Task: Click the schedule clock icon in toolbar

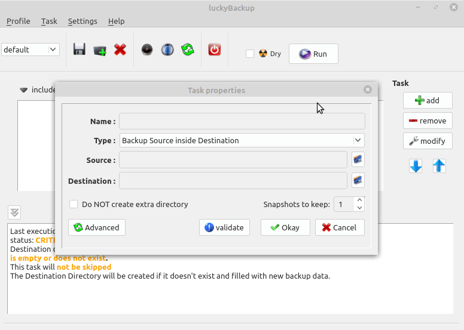Action: [x=147, y=50]
